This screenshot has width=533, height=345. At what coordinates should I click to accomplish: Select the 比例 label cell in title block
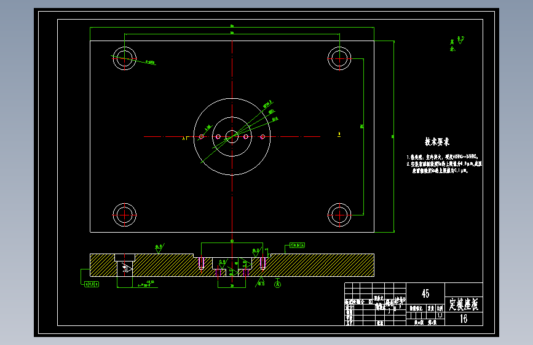pos(440,308)
